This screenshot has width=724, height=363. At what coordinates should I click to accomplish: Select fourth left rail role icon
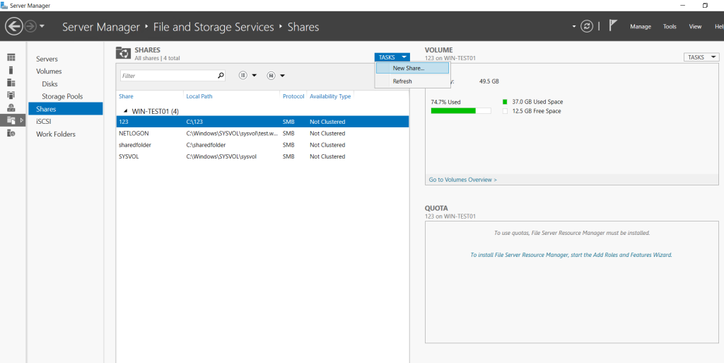point(11,95)
